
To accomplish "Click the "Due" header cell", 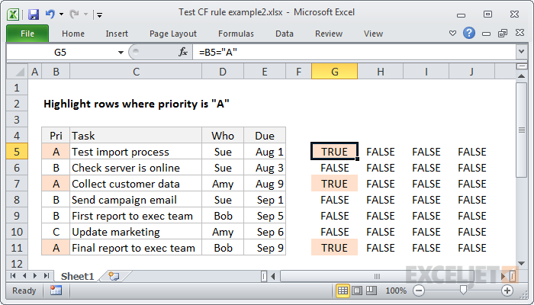I will (265, 136).
